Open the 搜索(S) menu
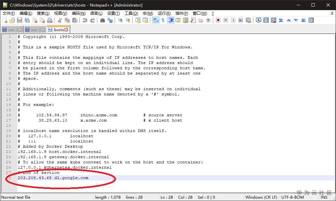The image size is (336, 201). (43, 13)
